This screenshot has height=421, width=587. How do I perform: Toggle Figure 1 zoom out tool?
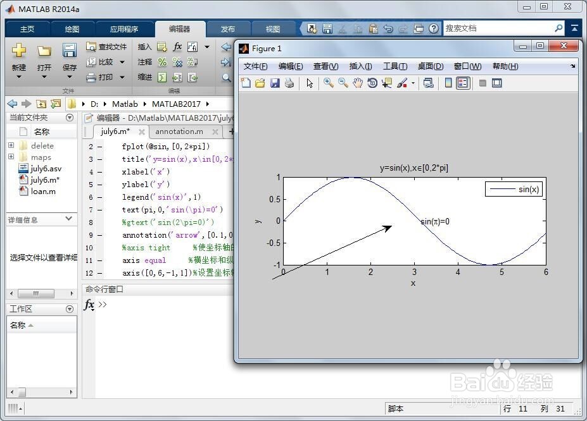pyautogui.click(x=343, y=83)
